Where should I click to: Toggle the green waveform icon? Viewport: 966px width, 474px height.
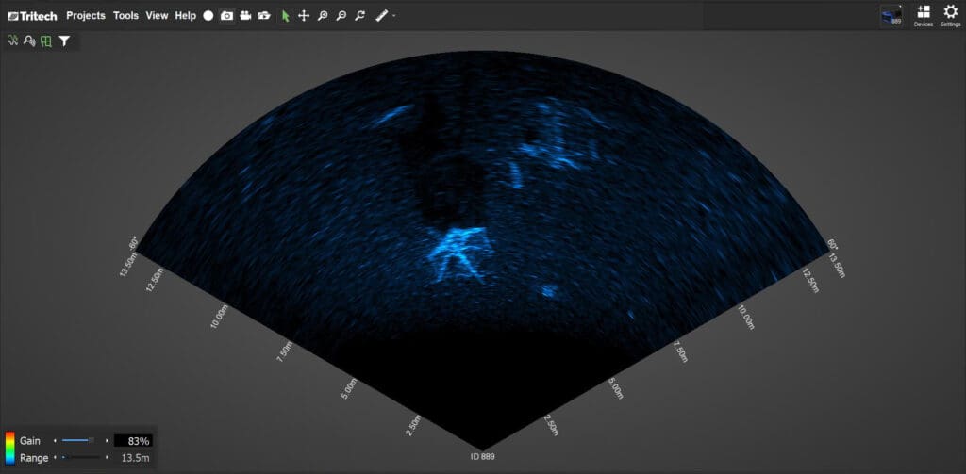coord(13,41)
